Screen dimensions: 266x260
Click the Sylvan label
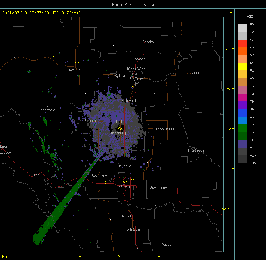(x=120, y=76)
